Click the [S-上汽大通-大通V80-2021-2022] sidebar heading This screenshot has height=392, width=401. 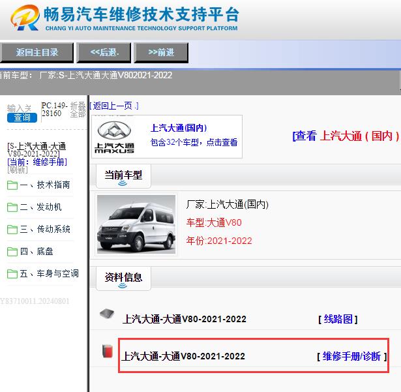click(37, 149)
